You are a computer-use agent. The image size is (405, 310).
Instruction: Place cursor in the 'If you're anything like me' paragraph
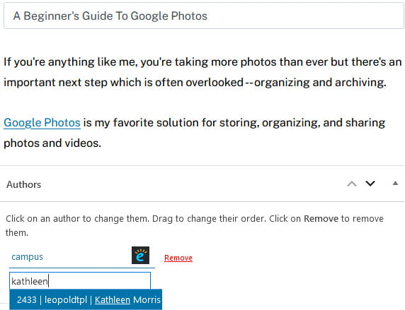[x=202, y=72]
